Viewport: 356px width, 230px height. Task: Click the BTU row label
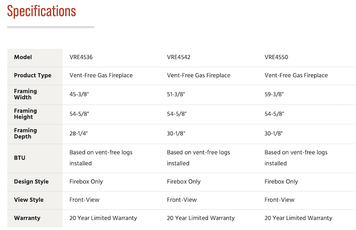click(x=20, y=158)
